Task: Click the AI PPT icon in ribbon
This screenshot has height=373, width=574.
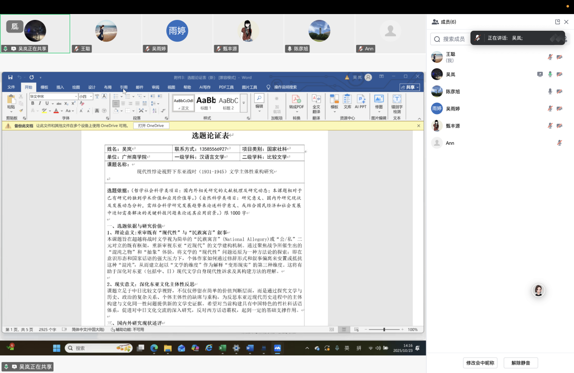Action: point(361,101)
